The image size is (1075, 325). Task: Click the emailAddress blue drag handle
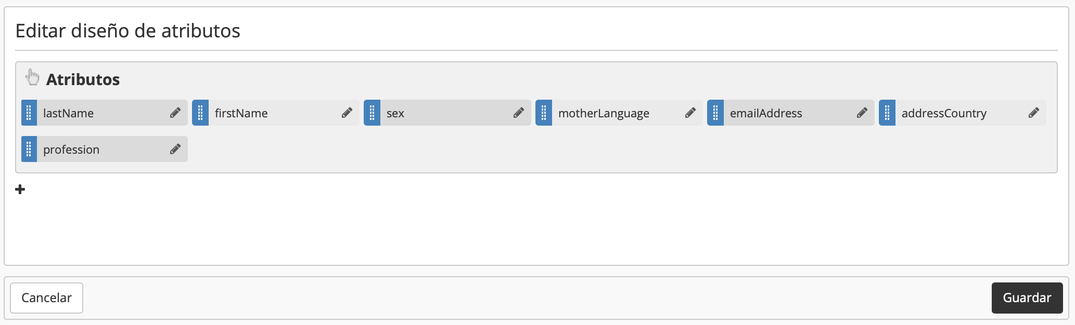(x=715, y=113)
